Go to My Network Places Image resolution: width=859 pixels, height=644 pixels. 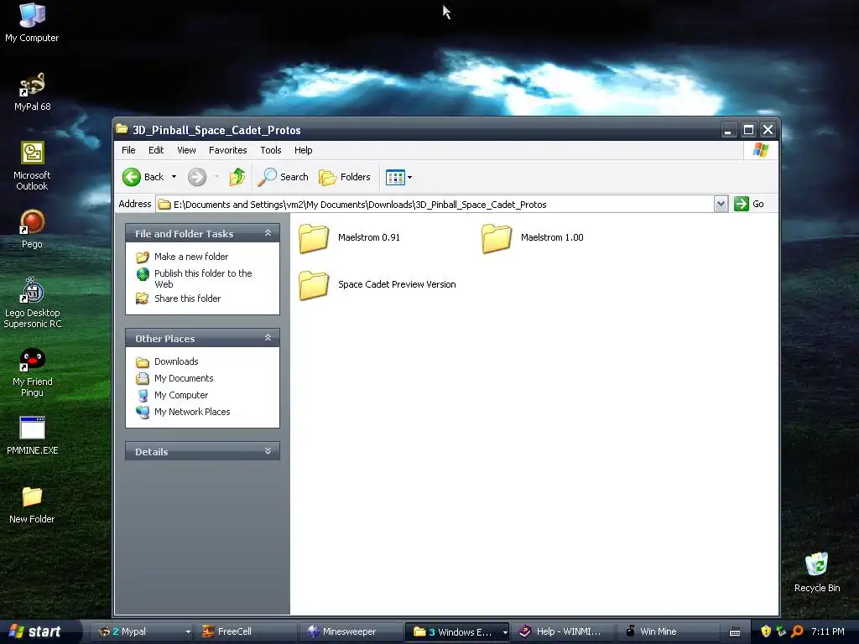[192, 412]
